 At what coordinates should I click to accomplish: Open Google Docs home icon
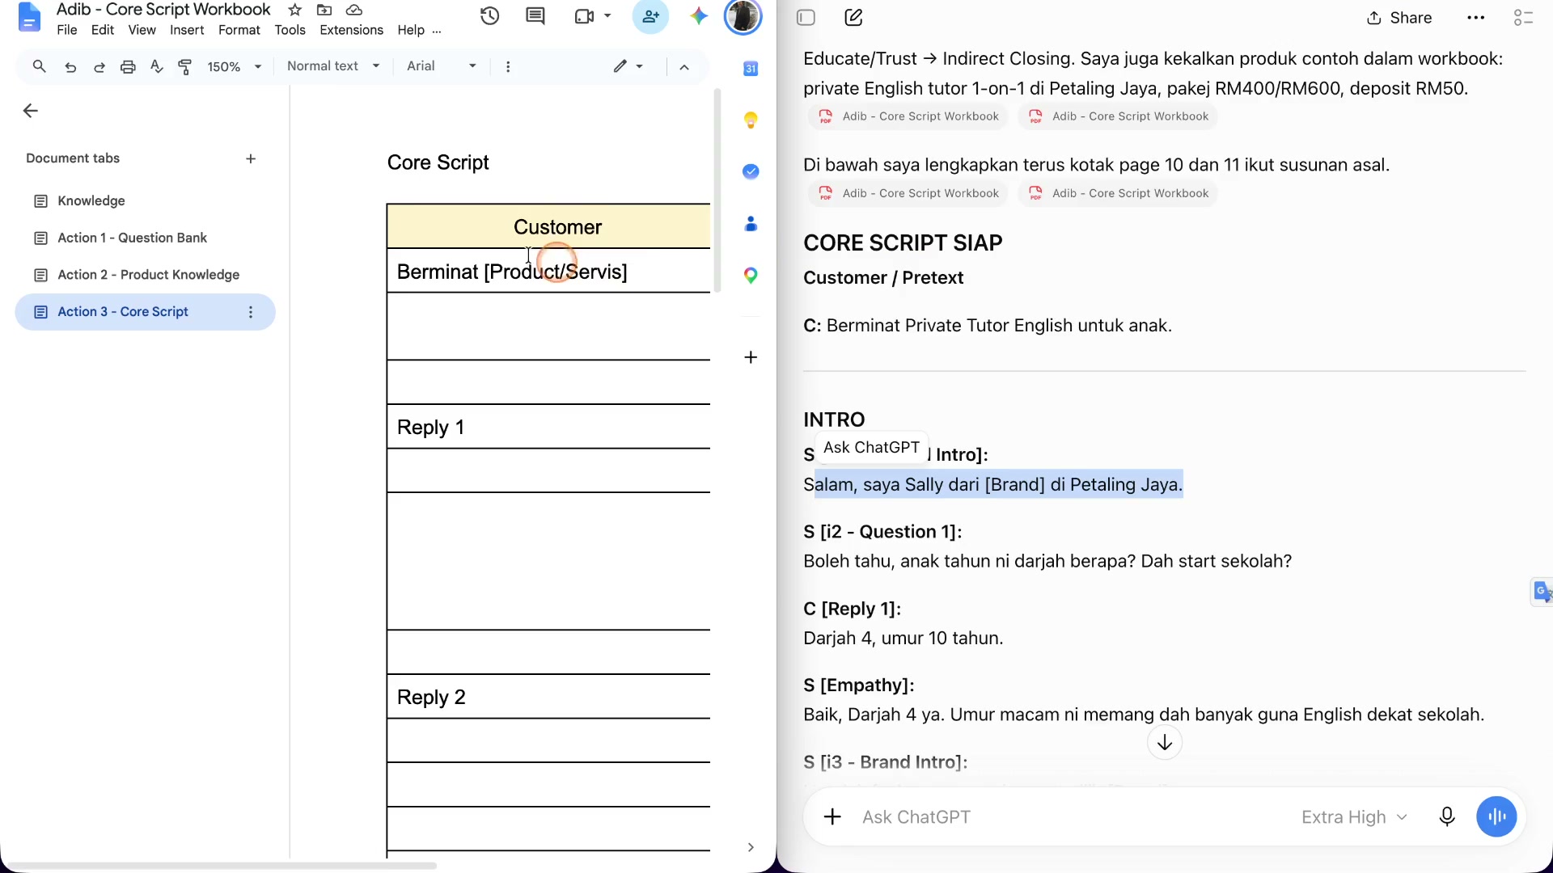(x=29, y=18)
